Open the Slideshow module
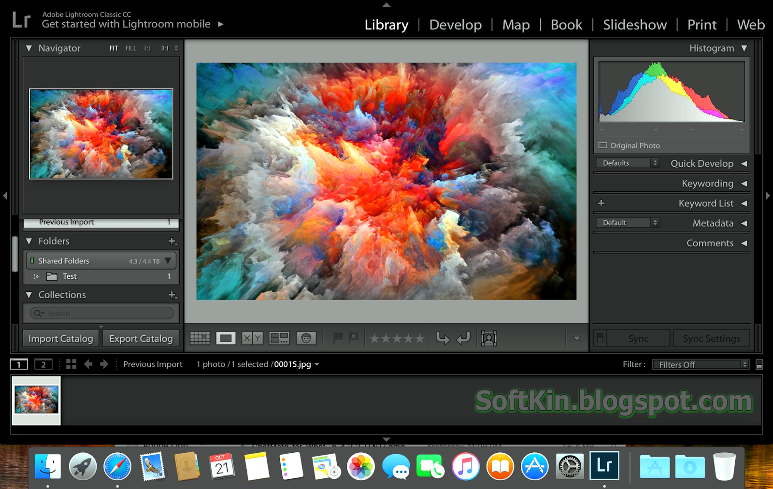 pyautogui.click(x=635, y=25)
